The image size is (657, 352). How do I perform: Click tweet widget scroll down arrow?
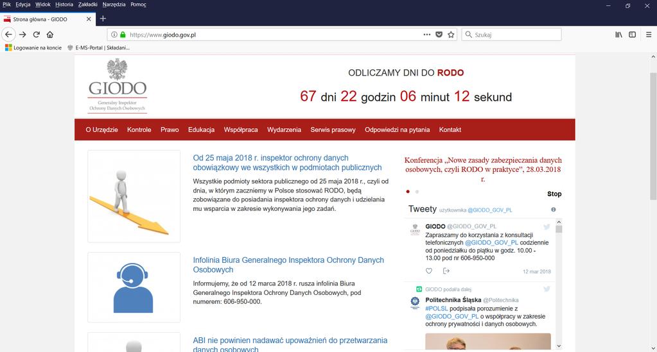[559, 346]
